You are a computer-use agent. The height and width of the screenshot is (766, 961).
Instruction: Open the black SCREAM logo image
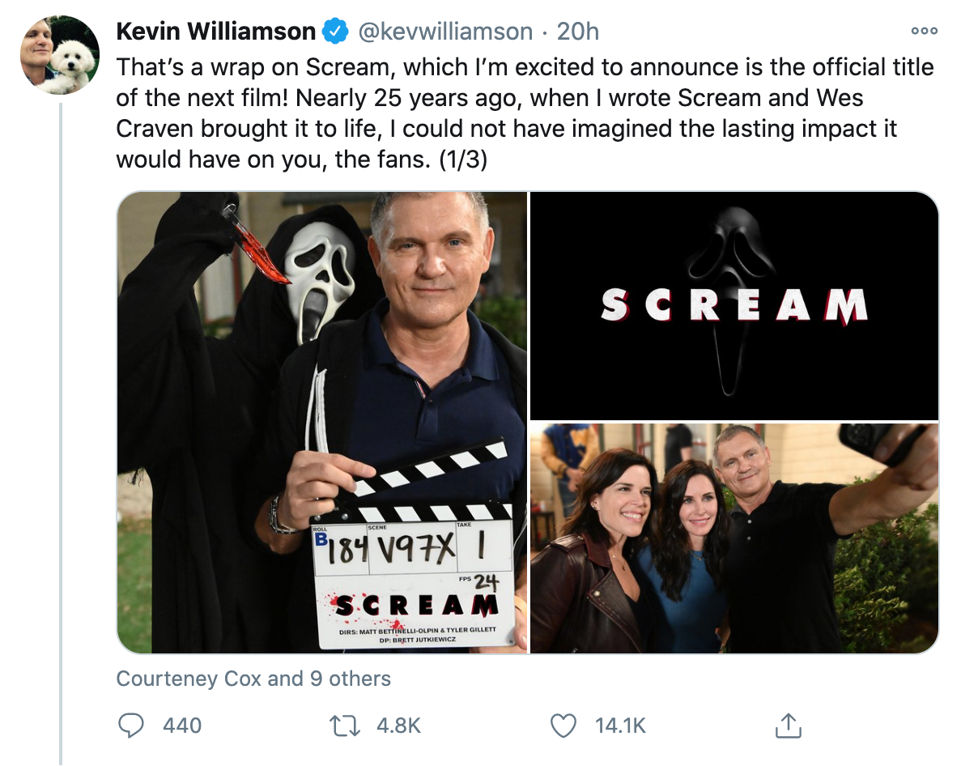(x=734, y=306)
